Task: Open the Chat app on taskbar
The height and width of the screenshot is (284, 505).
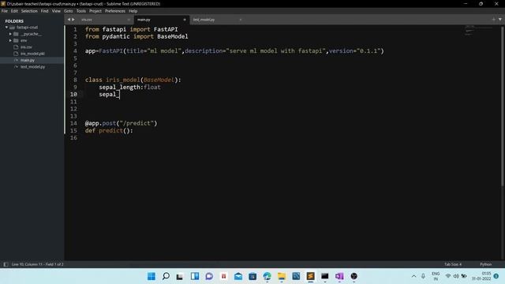Action: point(209,276)
